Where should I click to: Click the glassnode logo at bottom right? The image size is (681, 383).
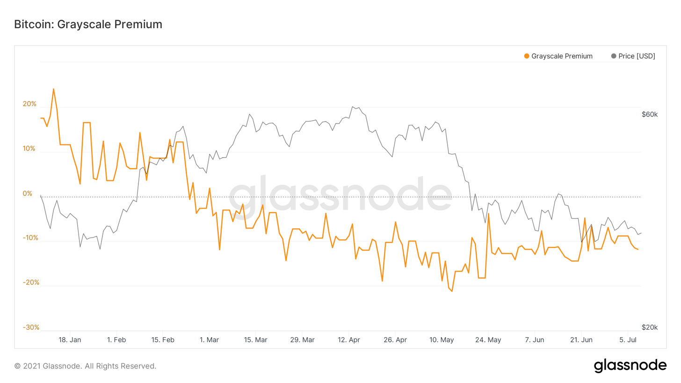click(x=630, y=365)
